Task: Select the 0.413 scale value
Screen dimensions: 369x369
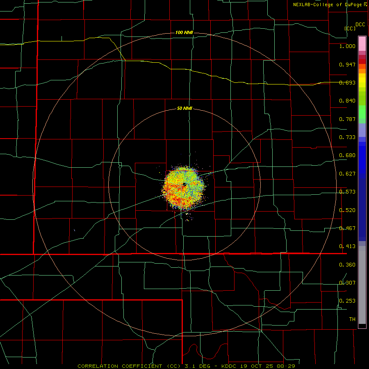Action: tap(347, 246)
